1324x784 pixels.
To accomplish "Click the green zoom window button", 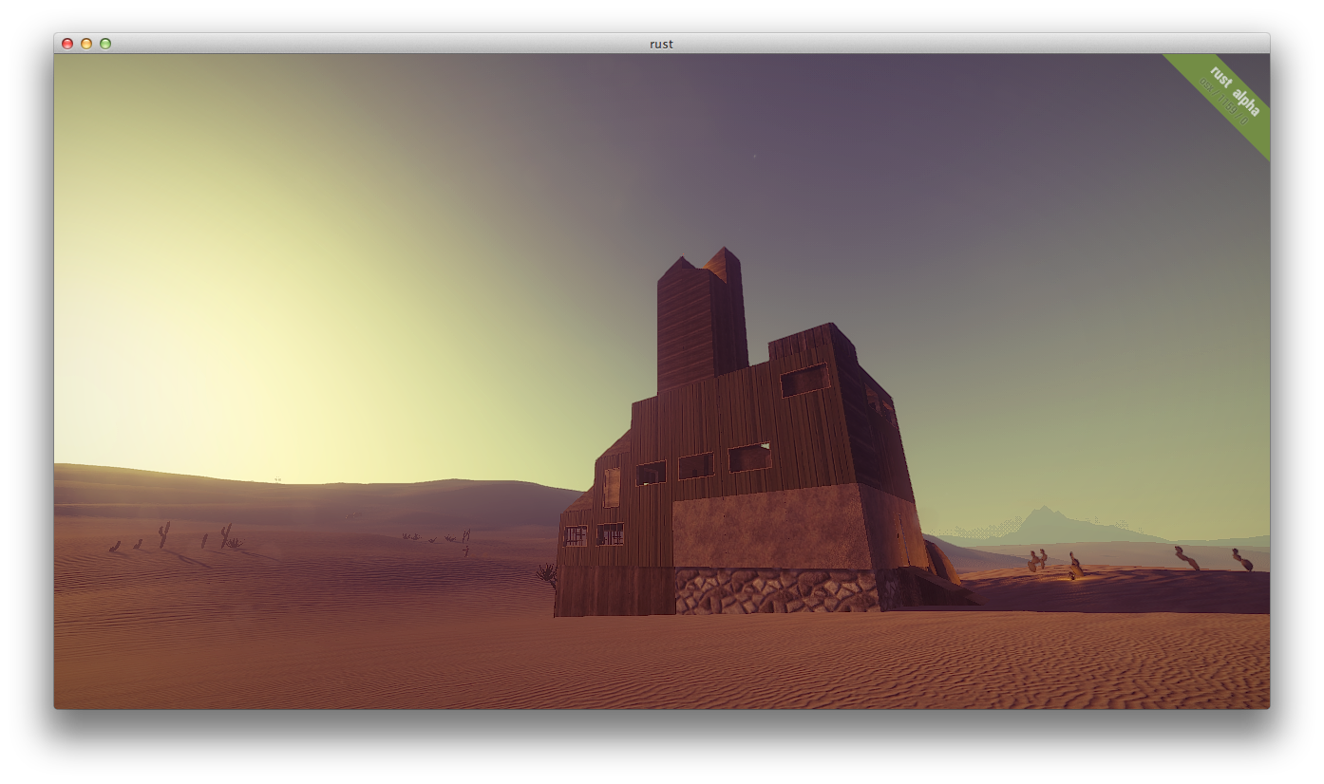I will click(x=105, y=44).
